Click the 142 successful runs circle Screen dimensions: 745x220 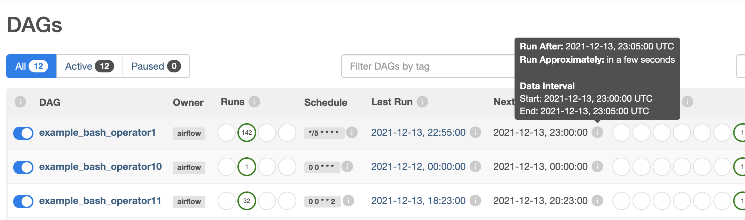tap(247, 133)
